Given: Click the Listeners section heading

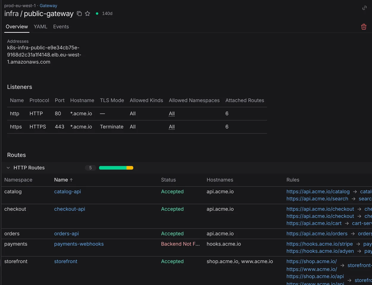Looking at the screenshot, I should 20,87.
